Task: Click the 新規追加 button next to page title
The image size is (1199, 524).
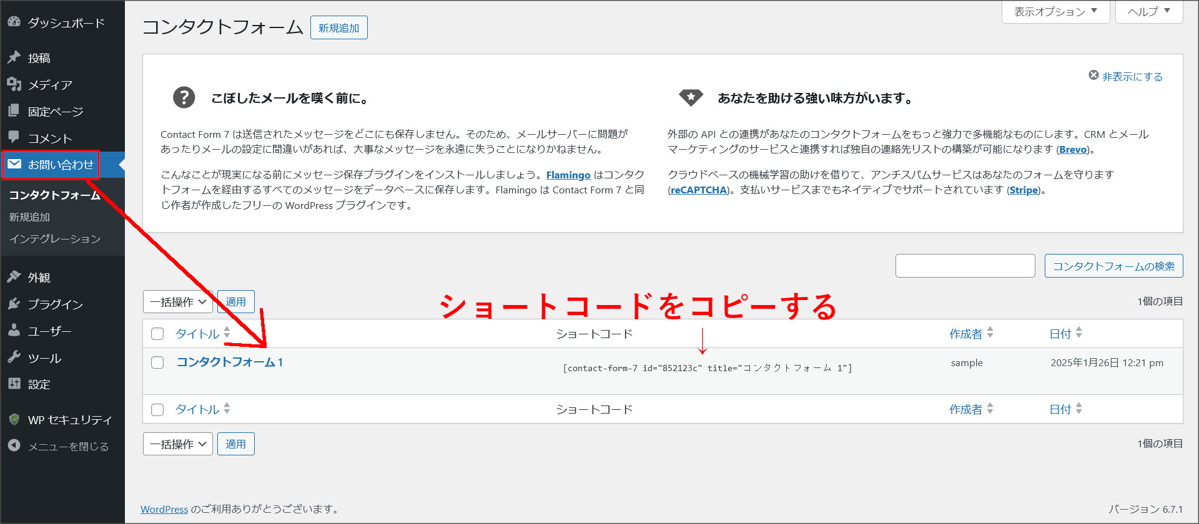Action: point(339,28)
